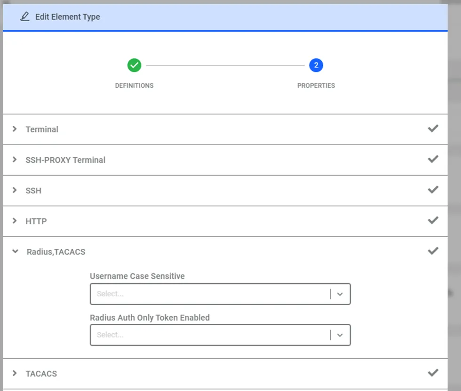Click the checkmark on TACACS row

point(433,373)
